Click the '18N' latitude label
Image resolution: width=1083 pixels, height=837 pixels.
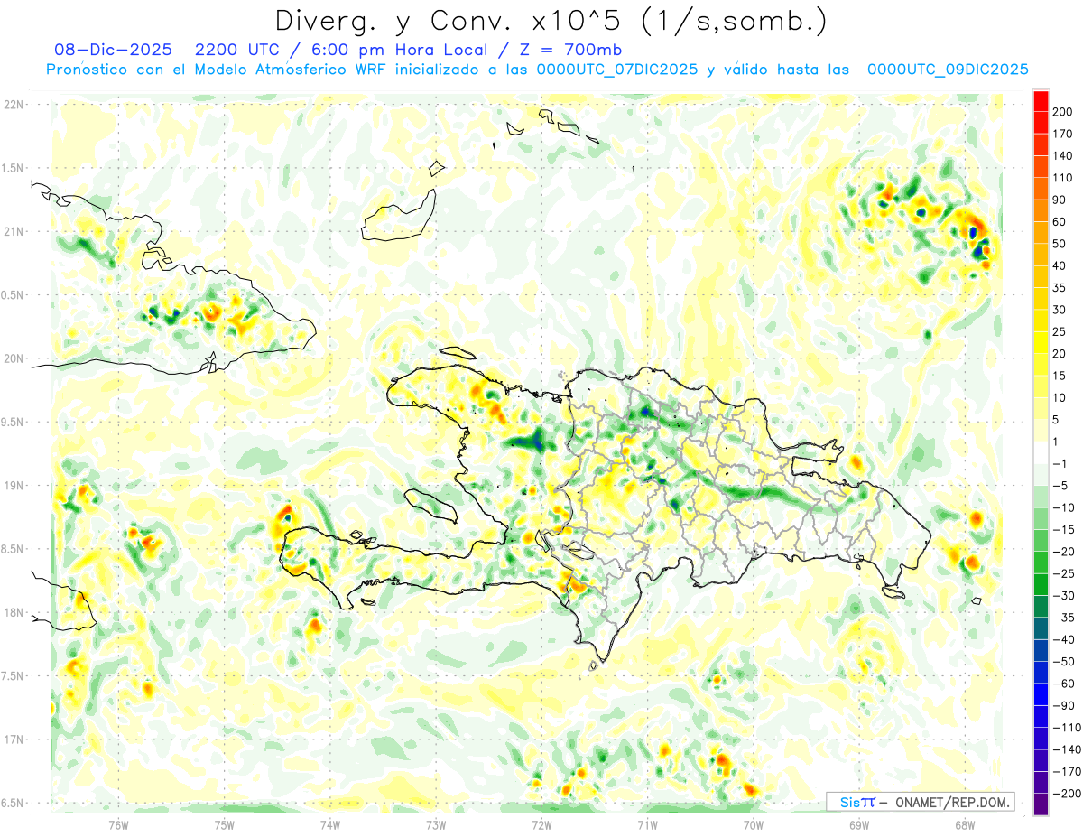13,612
